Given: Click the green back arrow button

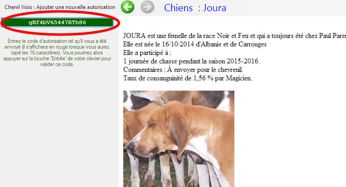Looking at the screenshot, I should click(128, 7).
